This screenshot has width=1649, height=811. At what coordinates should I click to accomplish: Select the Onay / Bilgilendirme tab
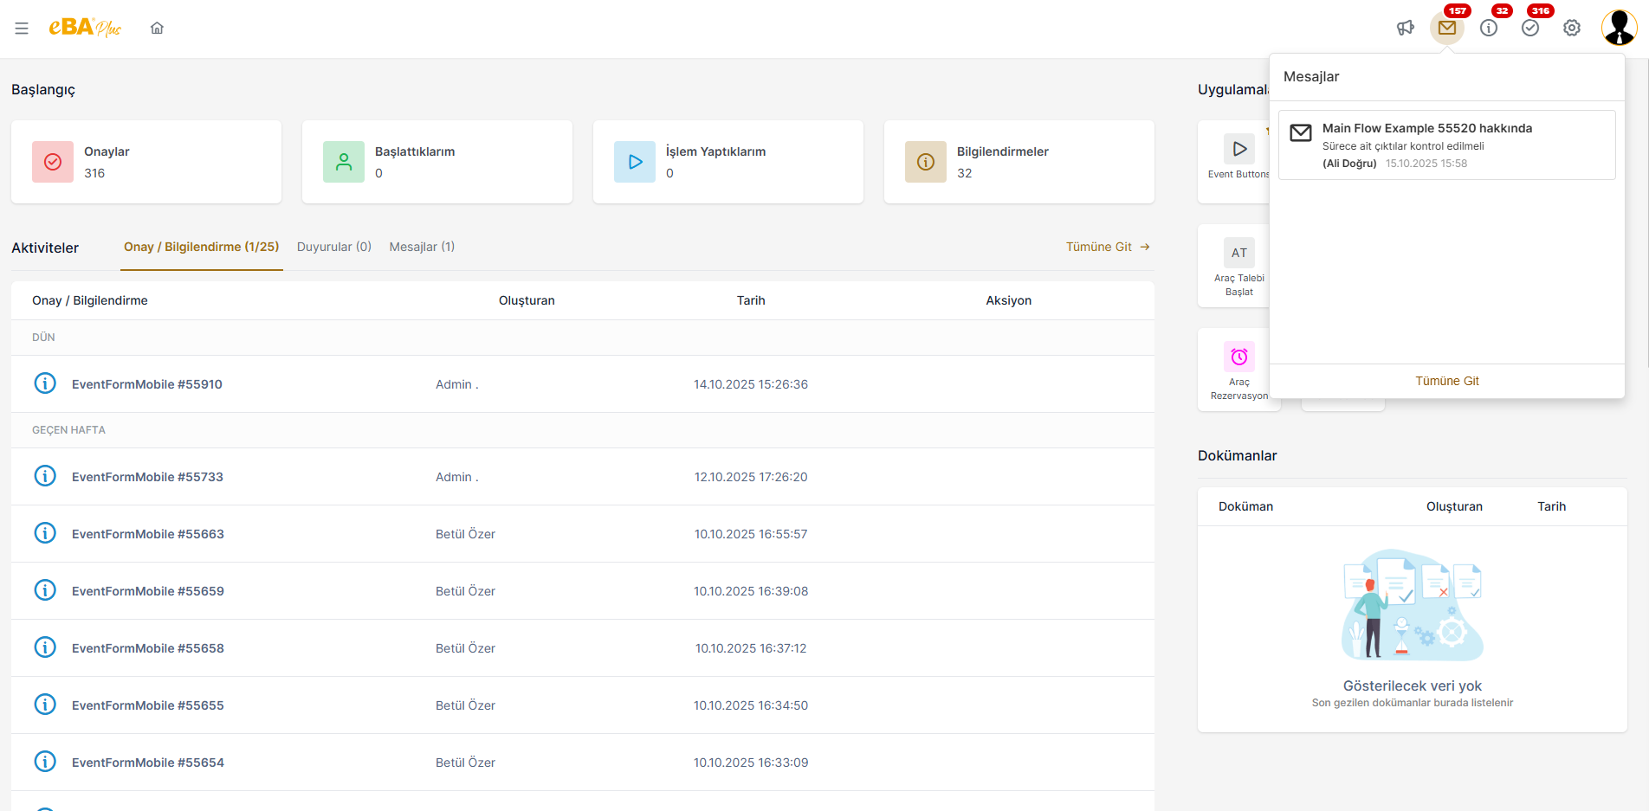201,248
